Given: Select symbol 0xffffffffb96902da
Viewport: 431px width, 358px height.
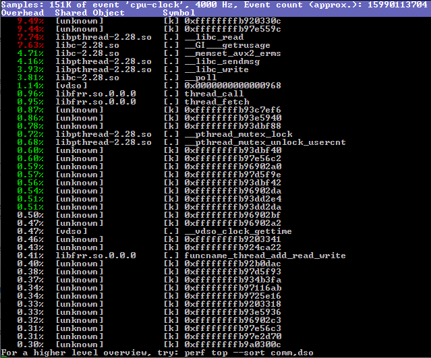Looking at the screenshot, I should pos(233,191).
